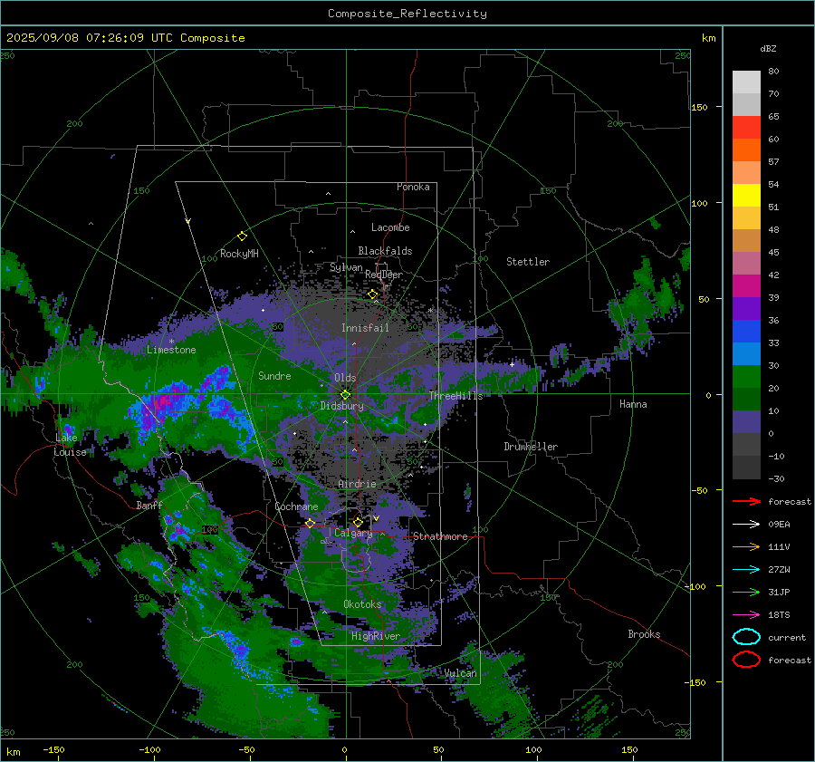The width and height of the screenshot is (815, 762).
Task: Click the red forecast oval in legend
Action: tap(746, 660)
